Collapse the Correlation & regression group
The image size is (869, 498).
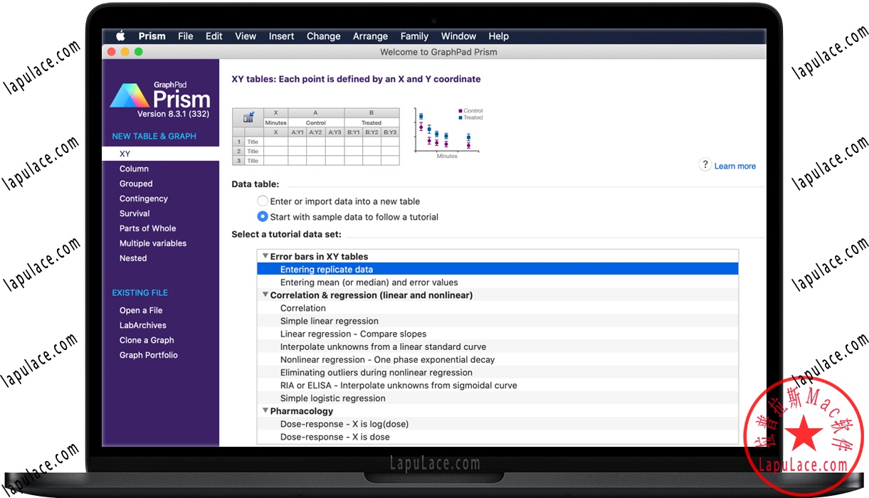click(x=265, y=295)
